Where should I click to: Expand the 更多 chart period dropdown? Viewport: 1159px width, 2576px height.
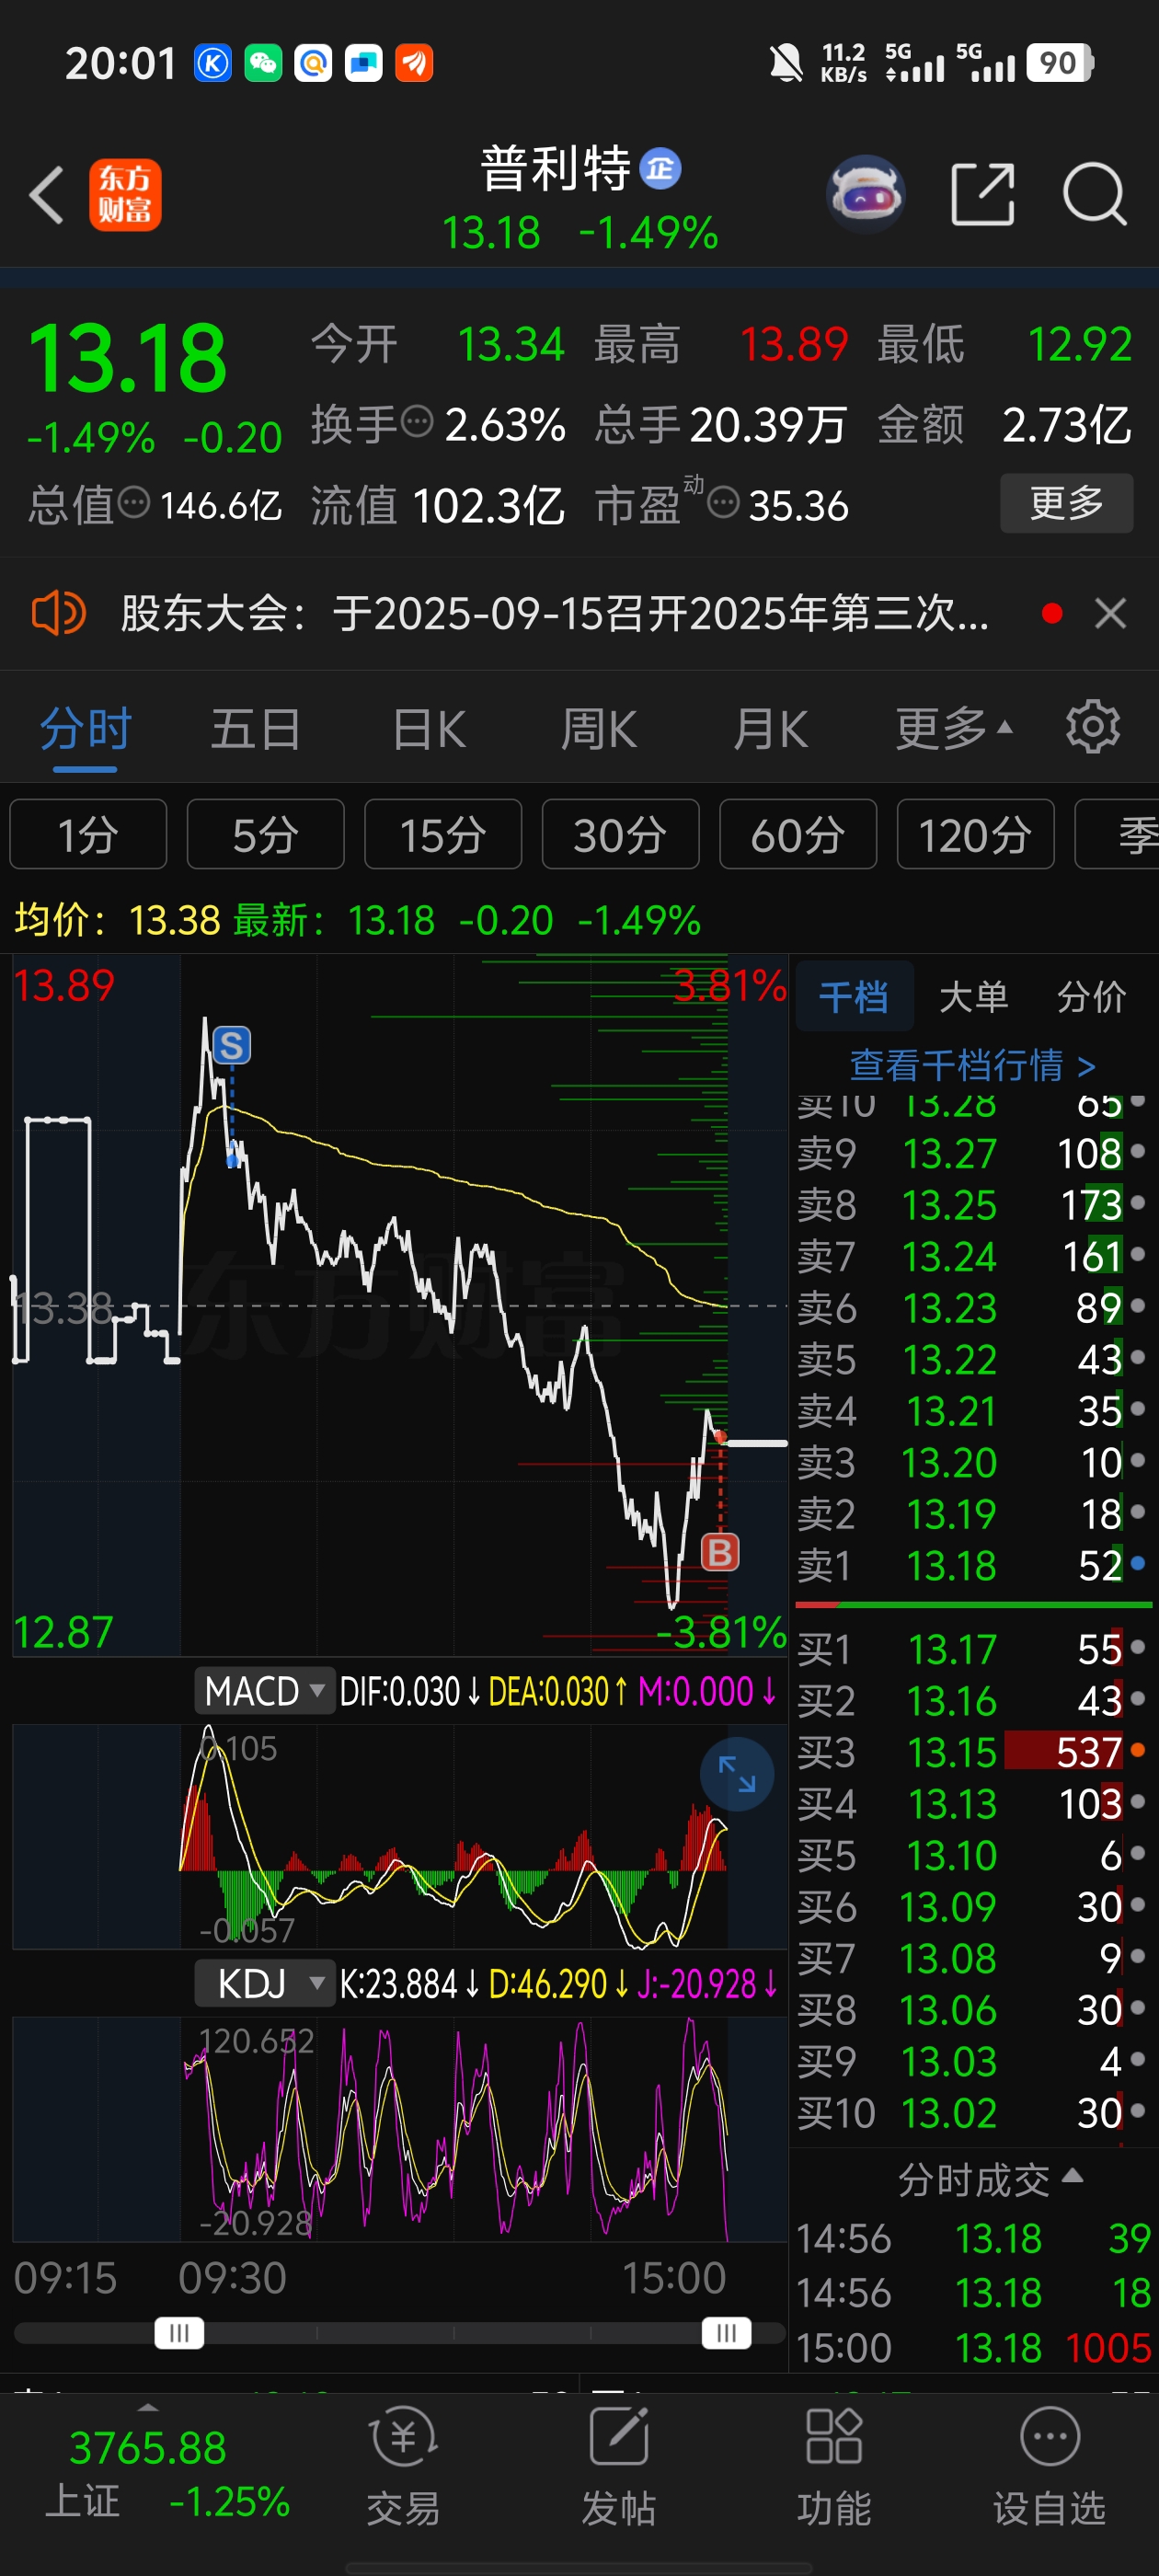tap(954, 728)
